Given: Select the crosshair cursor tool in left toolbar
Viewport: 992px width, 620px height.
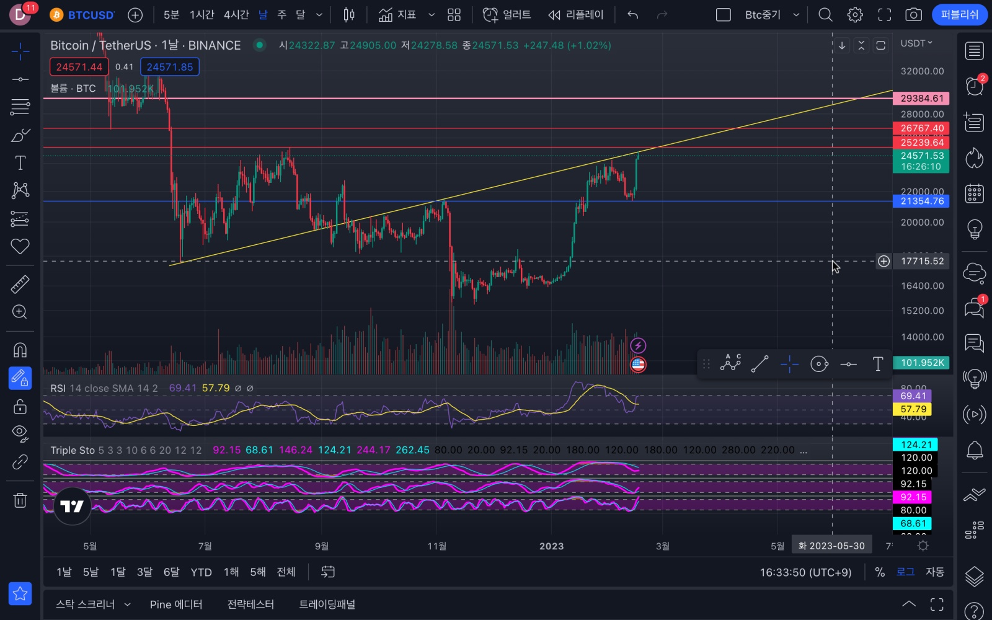Looking at the screenshot, I should [20, 51].
